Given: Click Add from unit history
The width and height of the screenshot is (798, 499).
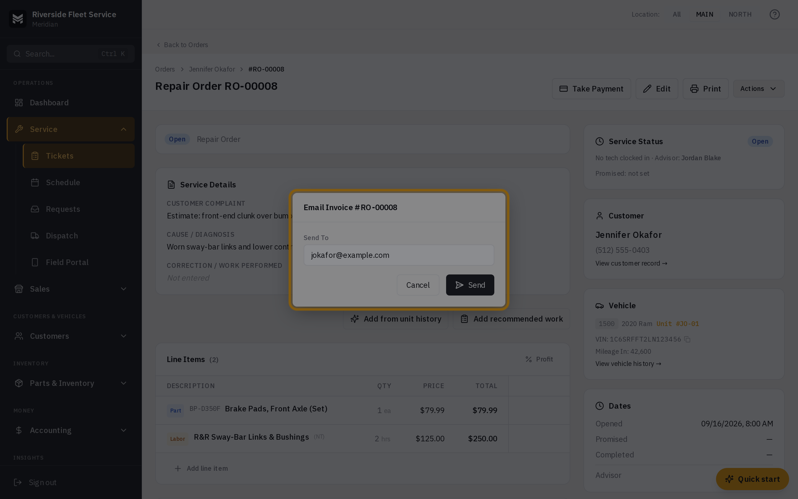Looking at the screenshot, I should pyautogui.click(x=395, y=319).
